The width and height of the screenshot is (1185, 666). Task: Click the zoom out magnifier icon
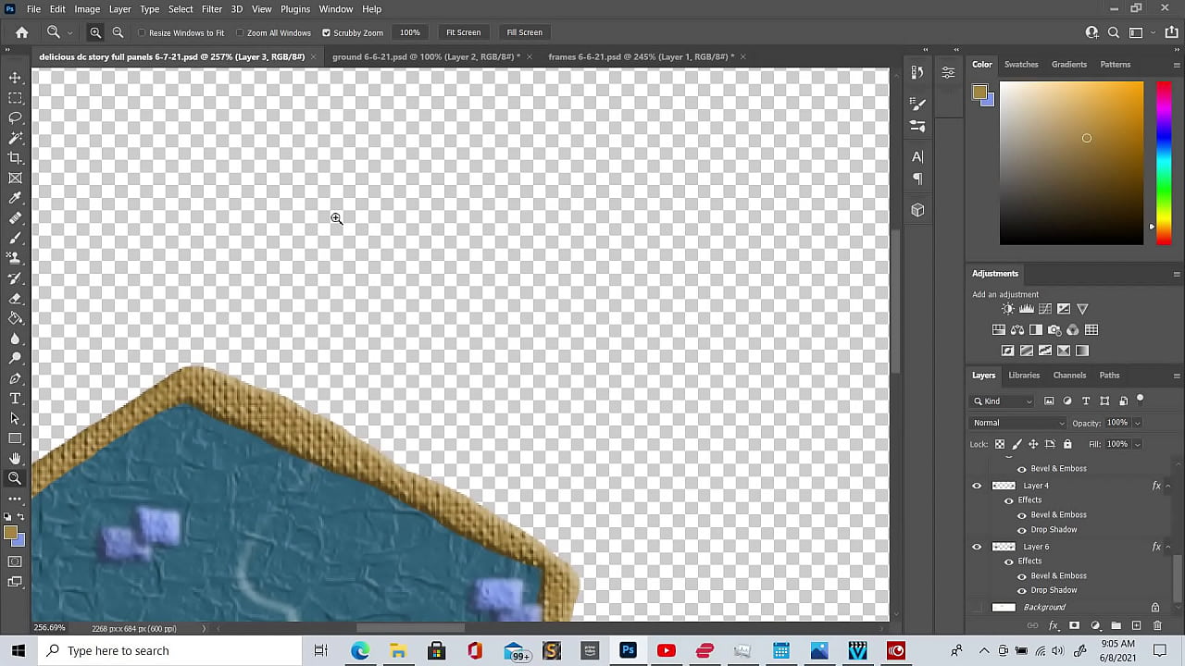[x=118, y=32]
